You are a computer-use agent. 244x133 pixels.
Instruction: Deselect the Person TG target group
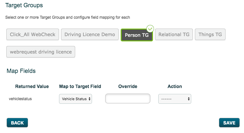pyautogui.click(x=137, y=35)
